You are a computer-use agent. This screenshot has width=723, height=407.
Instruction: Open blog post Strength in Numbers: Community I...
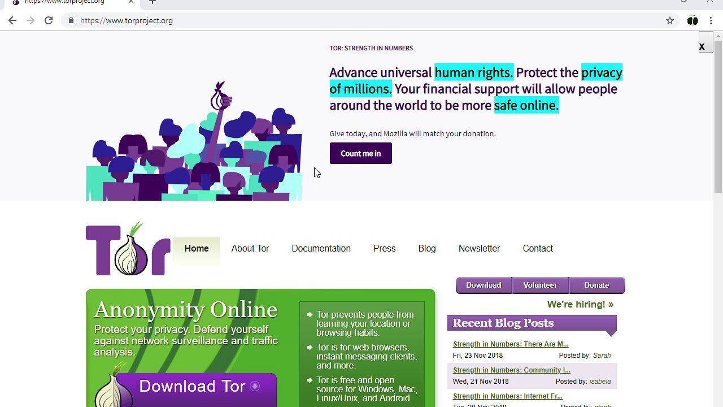point(512,370)
